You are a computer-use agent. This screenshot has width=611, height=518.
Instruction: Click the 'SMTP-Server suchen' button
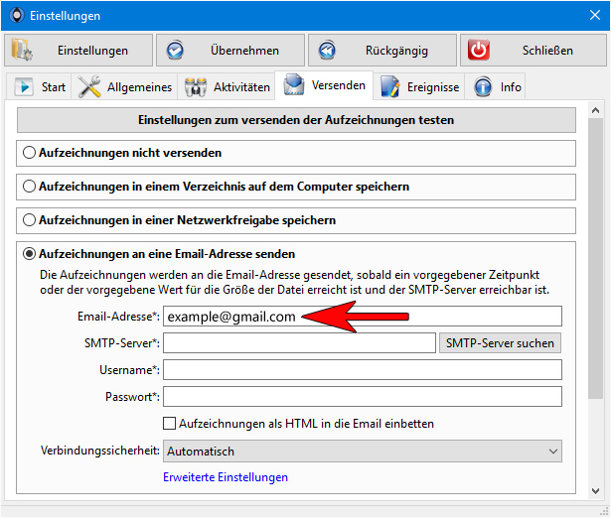500,343
